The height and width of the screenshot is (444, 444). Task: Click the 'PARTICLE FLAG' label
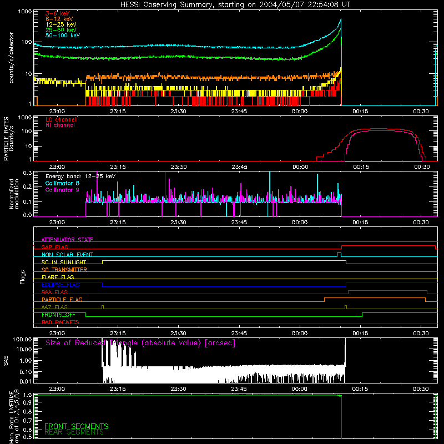tap(62, 299)
